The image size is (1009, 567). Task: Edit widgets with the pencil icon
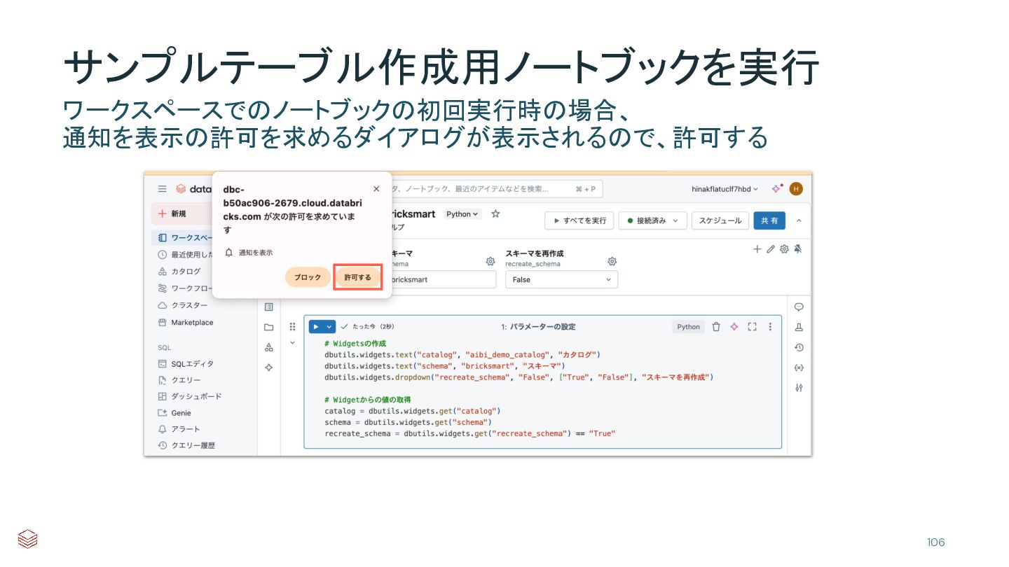[771, 249]
